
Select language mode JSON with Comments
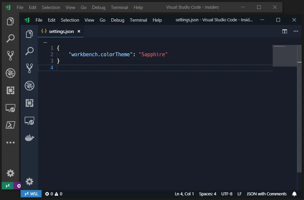(266, 194)
